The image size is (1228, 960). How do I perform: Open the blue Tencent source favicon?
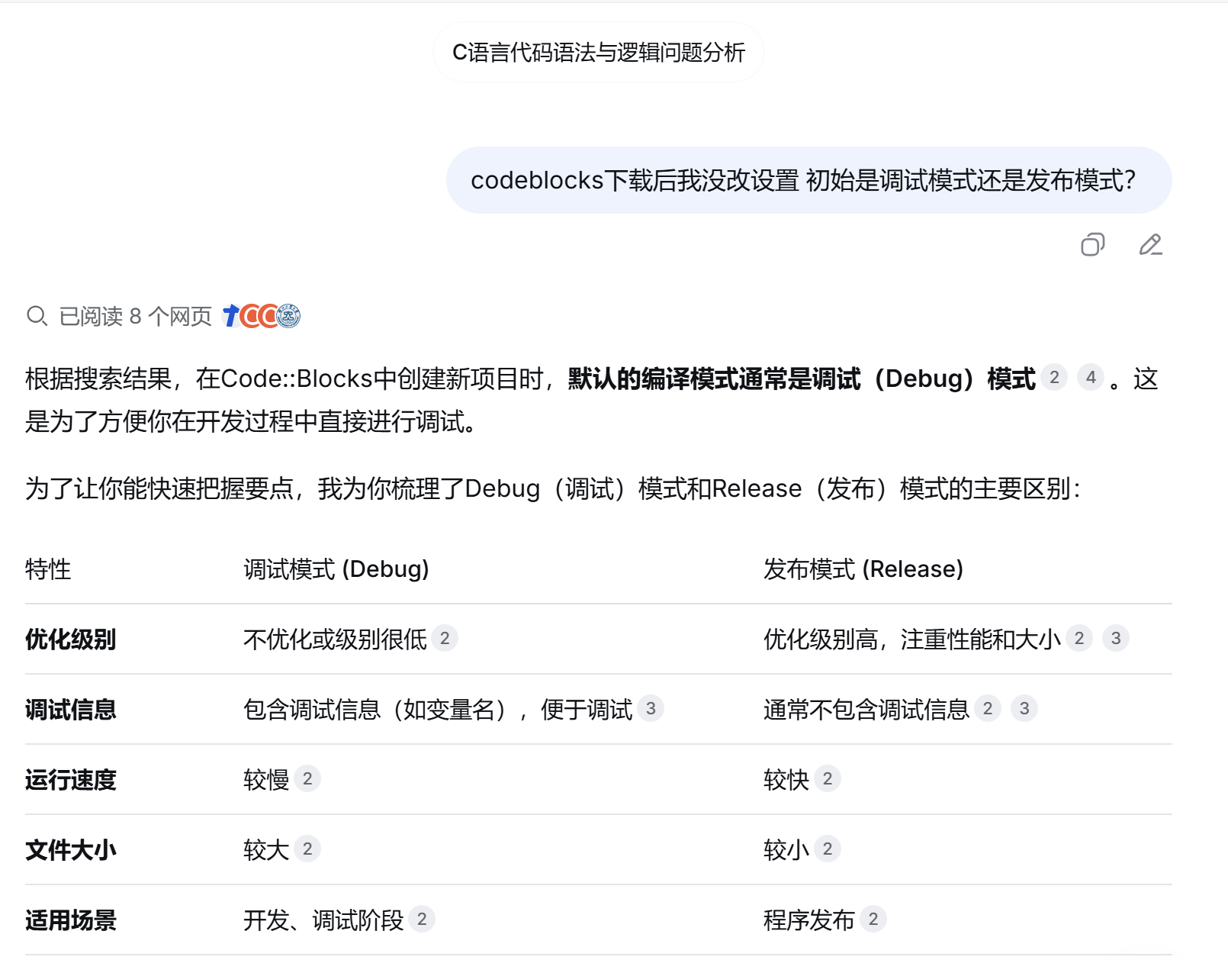(230, 316)
